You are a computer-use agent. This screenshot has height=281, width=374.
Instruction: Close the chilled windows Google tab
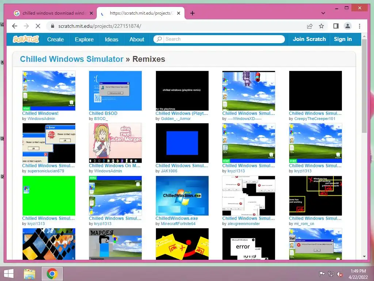click(x=91, y=13)
